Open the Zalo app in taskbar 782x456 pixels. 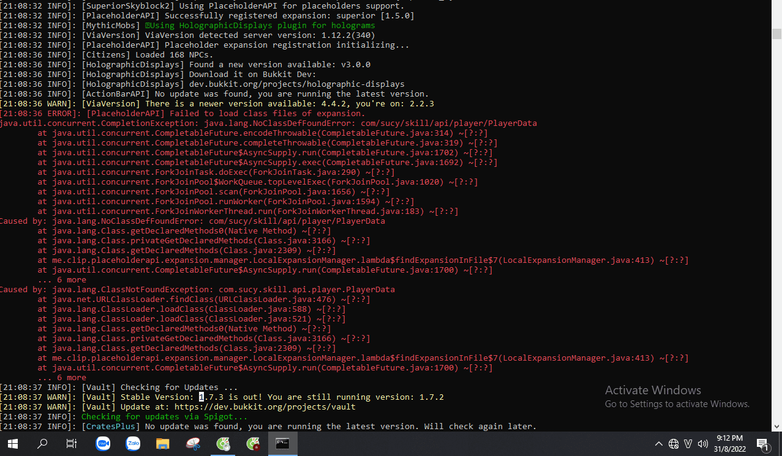[133, 444]
